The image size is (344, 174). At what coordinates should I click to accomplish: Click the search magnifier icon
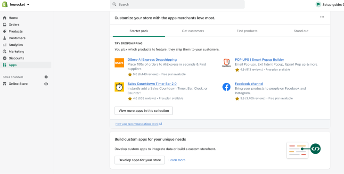114,4
